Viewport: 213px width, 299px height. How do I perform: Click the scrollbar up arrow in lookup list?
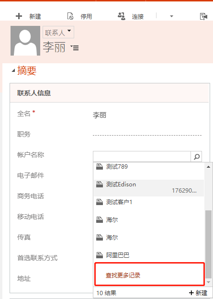tap(208, 167)
